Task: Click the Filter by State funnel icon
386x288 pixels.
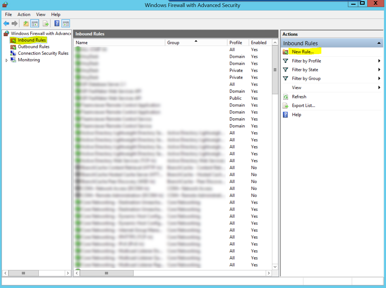Action: point(286,70)
